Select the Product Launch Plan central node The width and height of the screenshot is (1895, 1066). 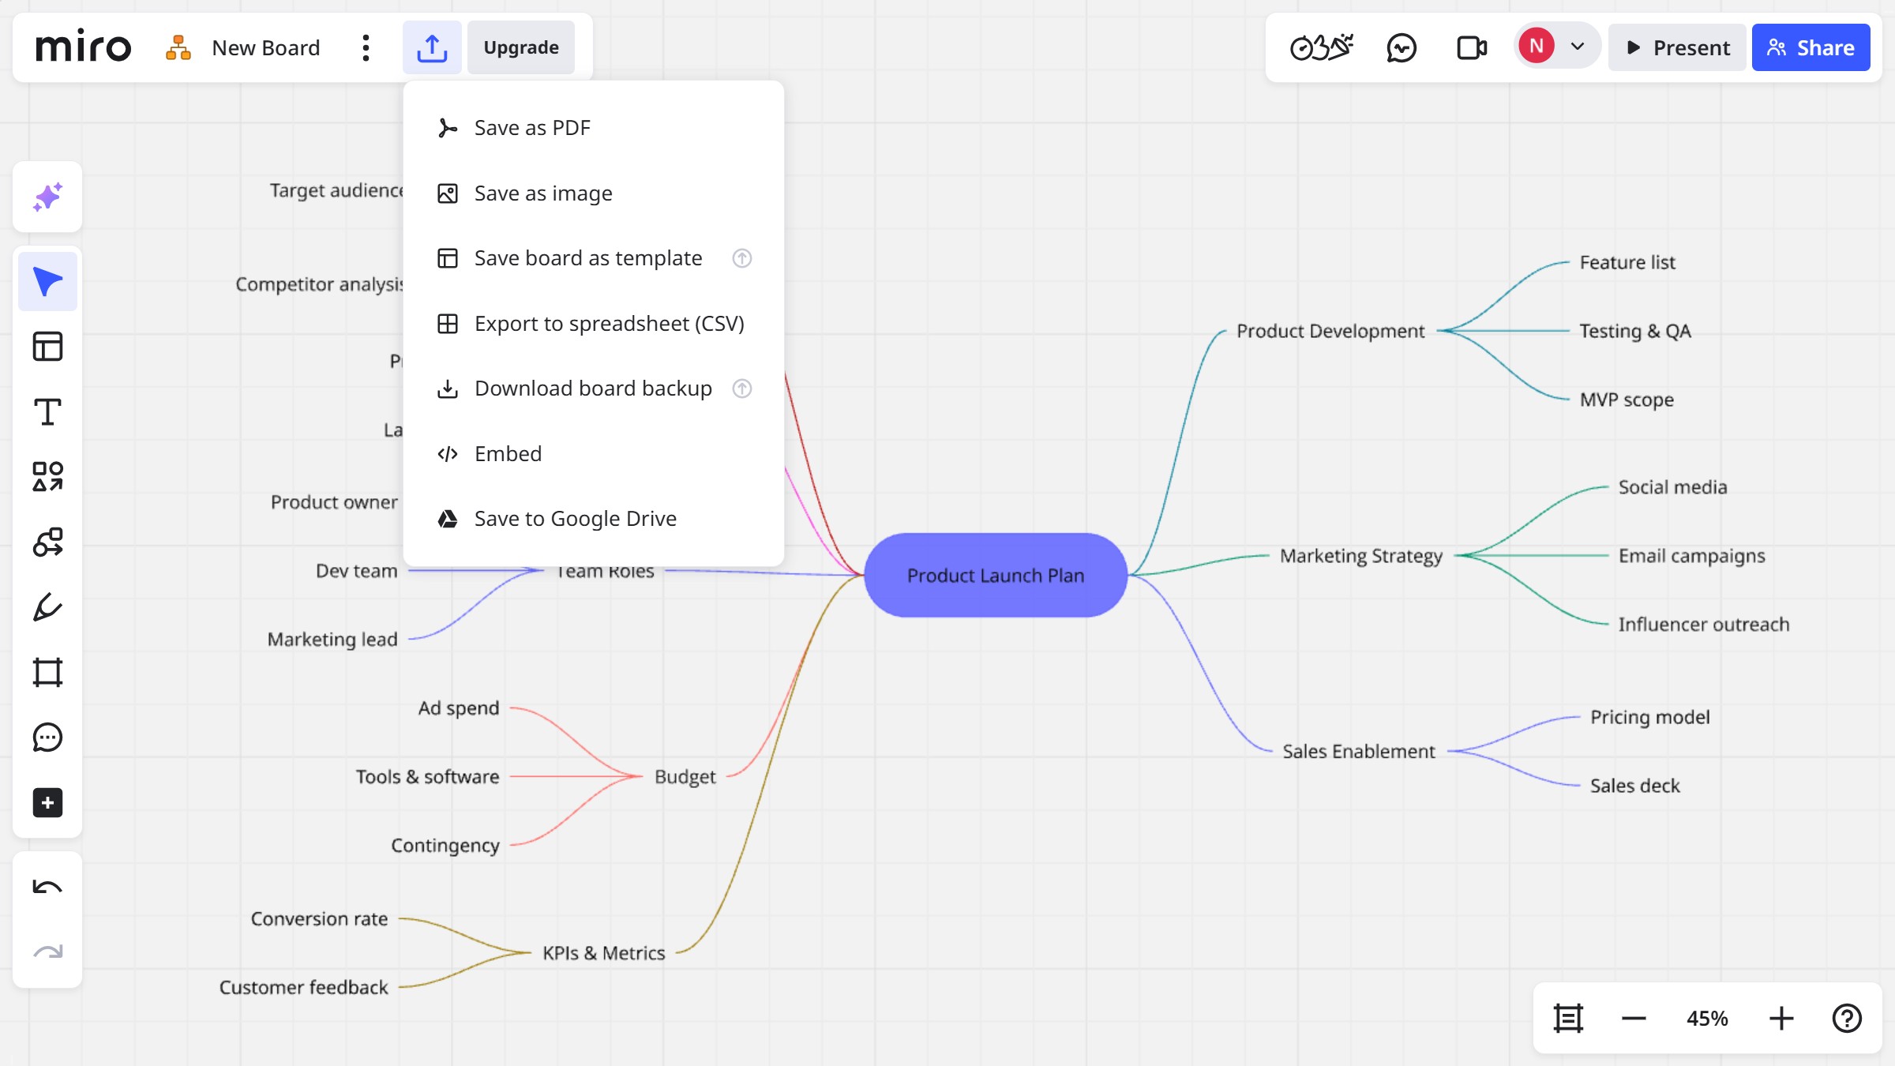pyautogui.click(x=995, y=576)
